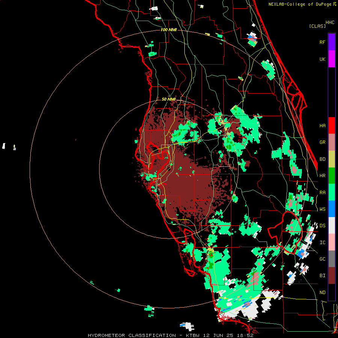Click the UK magenta legend swatch
This screenshot has height=338, width=338.
click(x=332, y=59)
